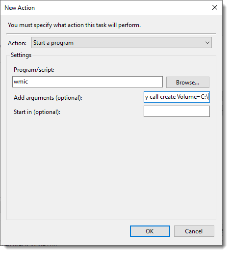Click the Settings group header
The width and height of the screenshot is (230, 253).
tap(21, 55)
